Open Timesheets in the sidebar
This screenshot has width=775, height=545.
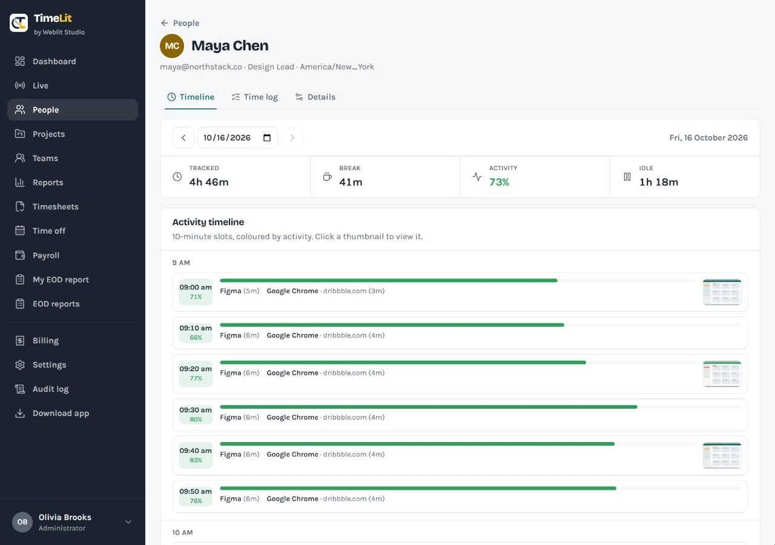pos(73,206)
